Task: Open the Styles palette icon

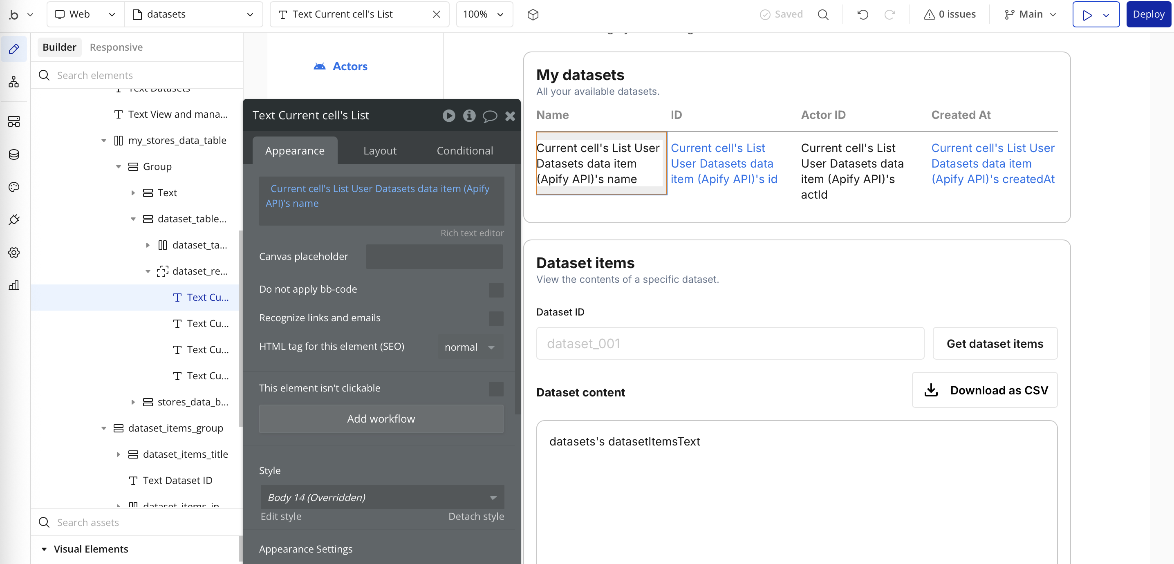Action: point(14,187)
